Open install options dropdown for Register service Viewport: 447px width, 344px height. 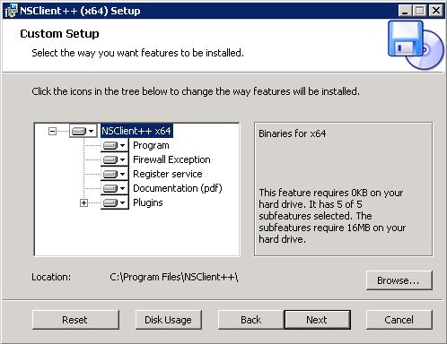point(115,174)
